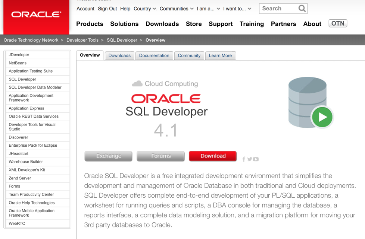Screen dimensions: 365x239
Task: Click Sign Out
Action: [x=107, y=9]
